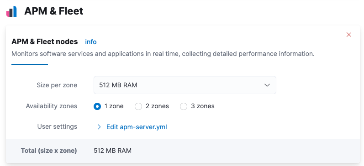
Task: Click the Availability zones label
Action: coord(52,106)
